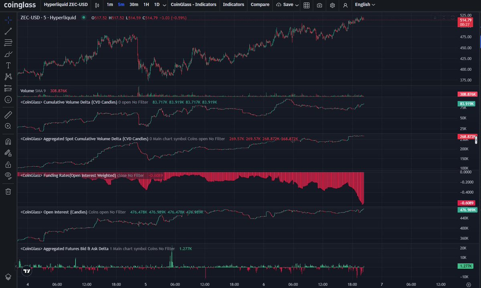481x288 pixels.
Task: Switch timeframe to 1H
Action: click(x=146, y=5)
